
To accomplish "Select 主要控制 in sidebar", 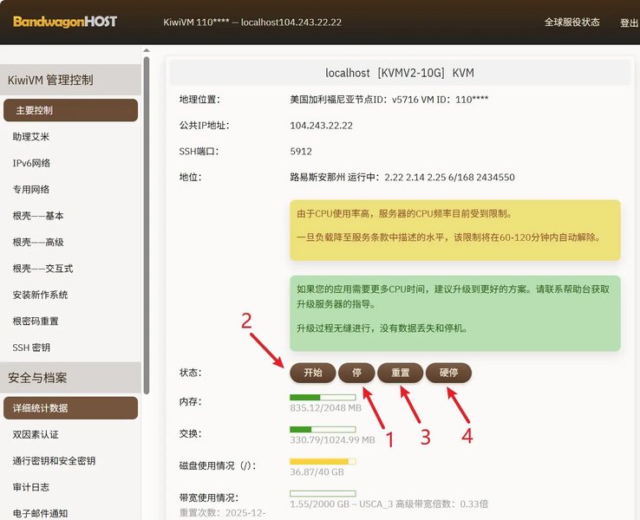I will (x=70, y=110).
